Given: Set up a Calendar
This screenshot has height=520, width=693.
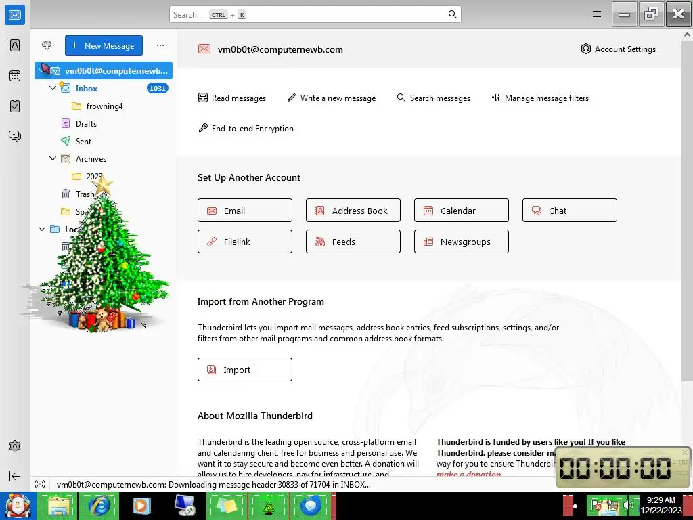Looking at the screenshot, I should click(462, 211).
